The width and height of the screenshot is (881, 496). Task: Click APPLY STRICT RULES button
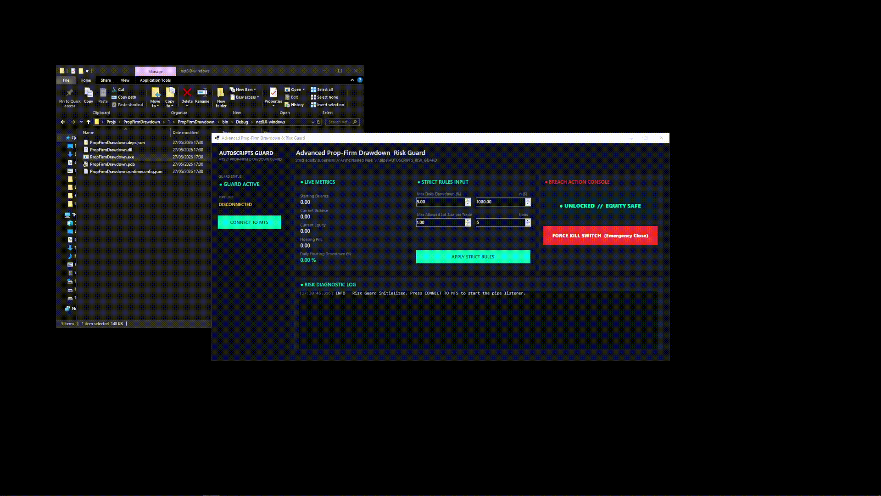pos(473,257)
